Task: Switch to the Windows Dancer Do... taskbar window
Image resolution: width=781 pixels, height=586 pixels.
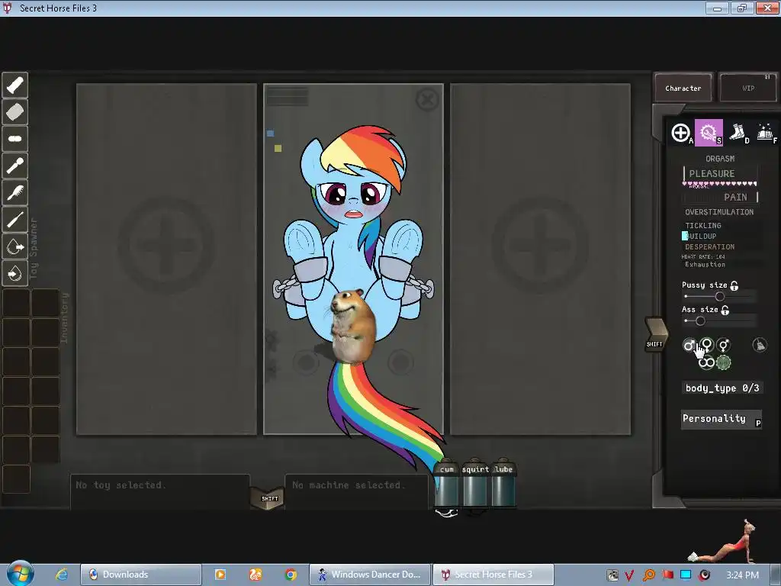Action: point(370,575)
